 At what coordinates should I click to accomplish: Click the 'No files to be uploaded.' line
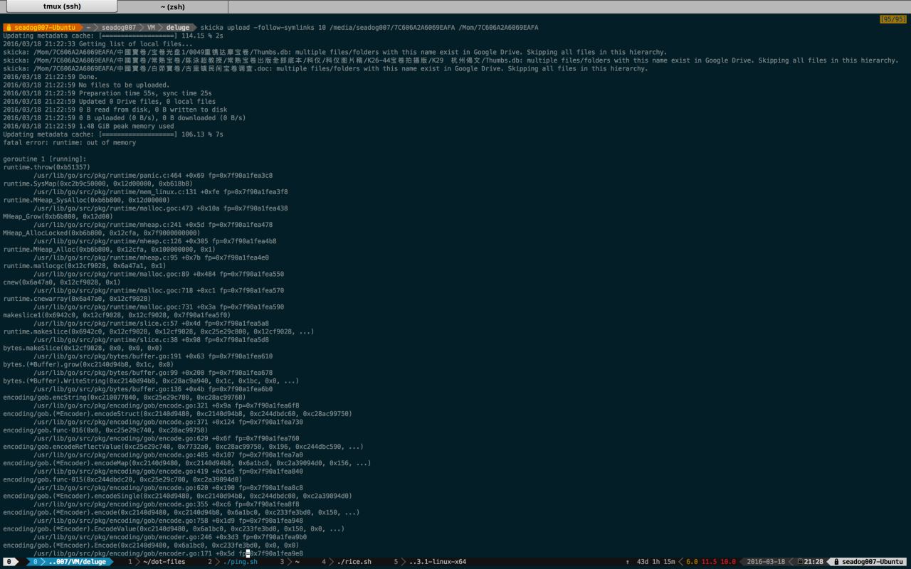86,85
